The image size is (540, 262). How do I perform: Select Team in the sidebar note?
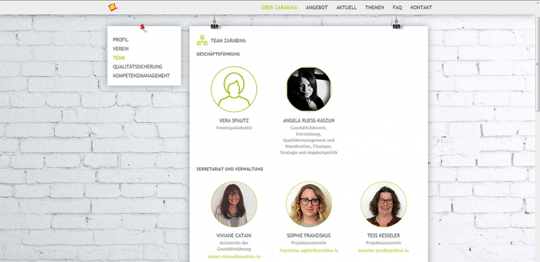[119, 58]
